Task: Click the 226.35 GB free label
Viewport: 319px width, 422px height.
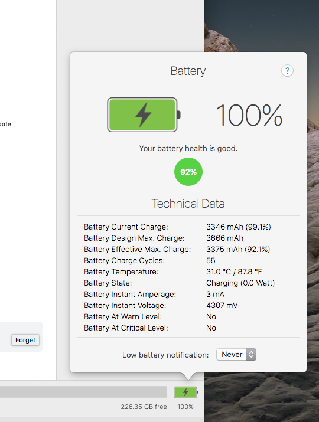Action: (x=144, y=407)
